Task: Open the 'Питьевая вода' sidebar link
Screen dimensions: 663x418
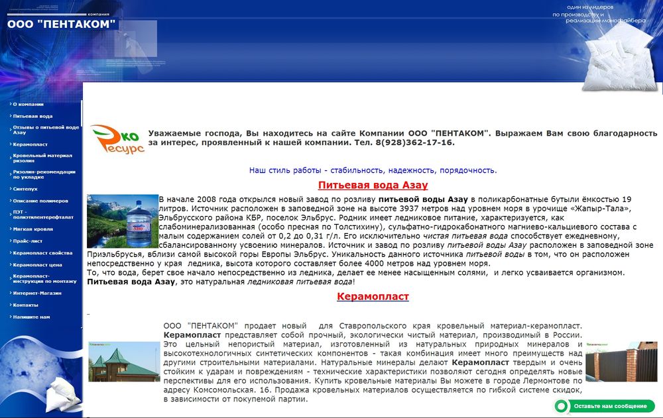Action: [32, 116]
